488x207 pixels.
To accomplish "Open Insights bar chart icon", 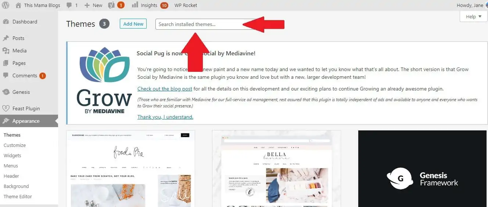I will pyautogui.click(x=135, y=5).
